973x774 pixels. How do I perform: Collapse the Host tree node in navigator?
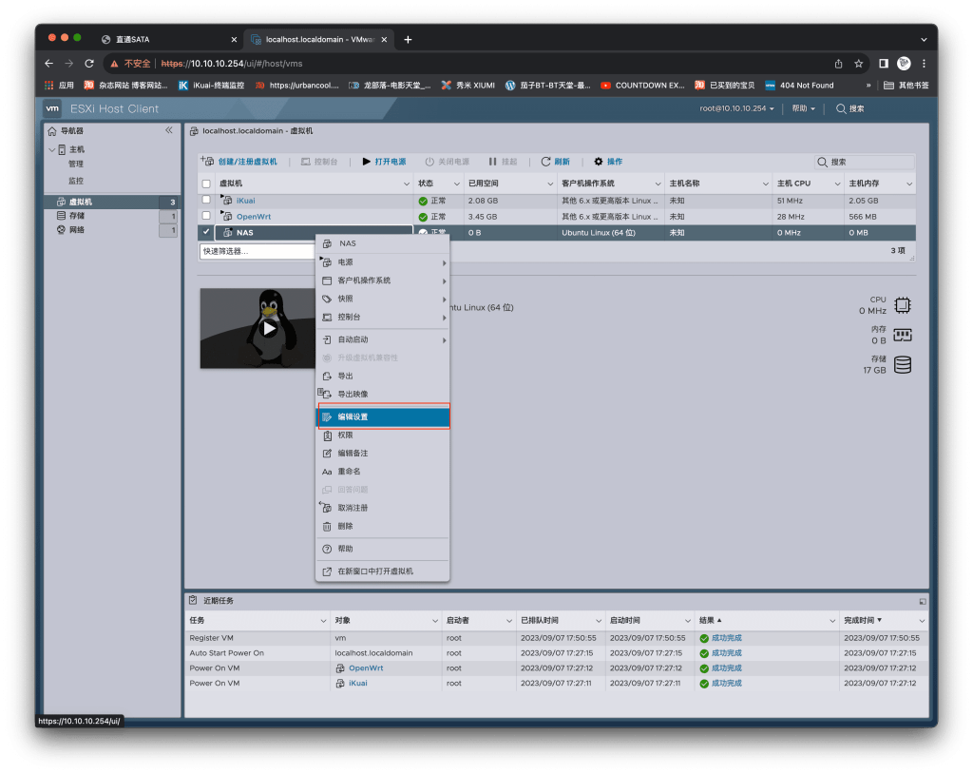click(x=52, y=149)
